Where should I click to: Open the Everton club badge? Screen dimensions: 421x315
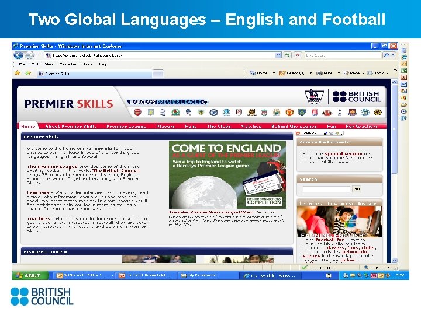pyautogui.click(x=226, y=113)
